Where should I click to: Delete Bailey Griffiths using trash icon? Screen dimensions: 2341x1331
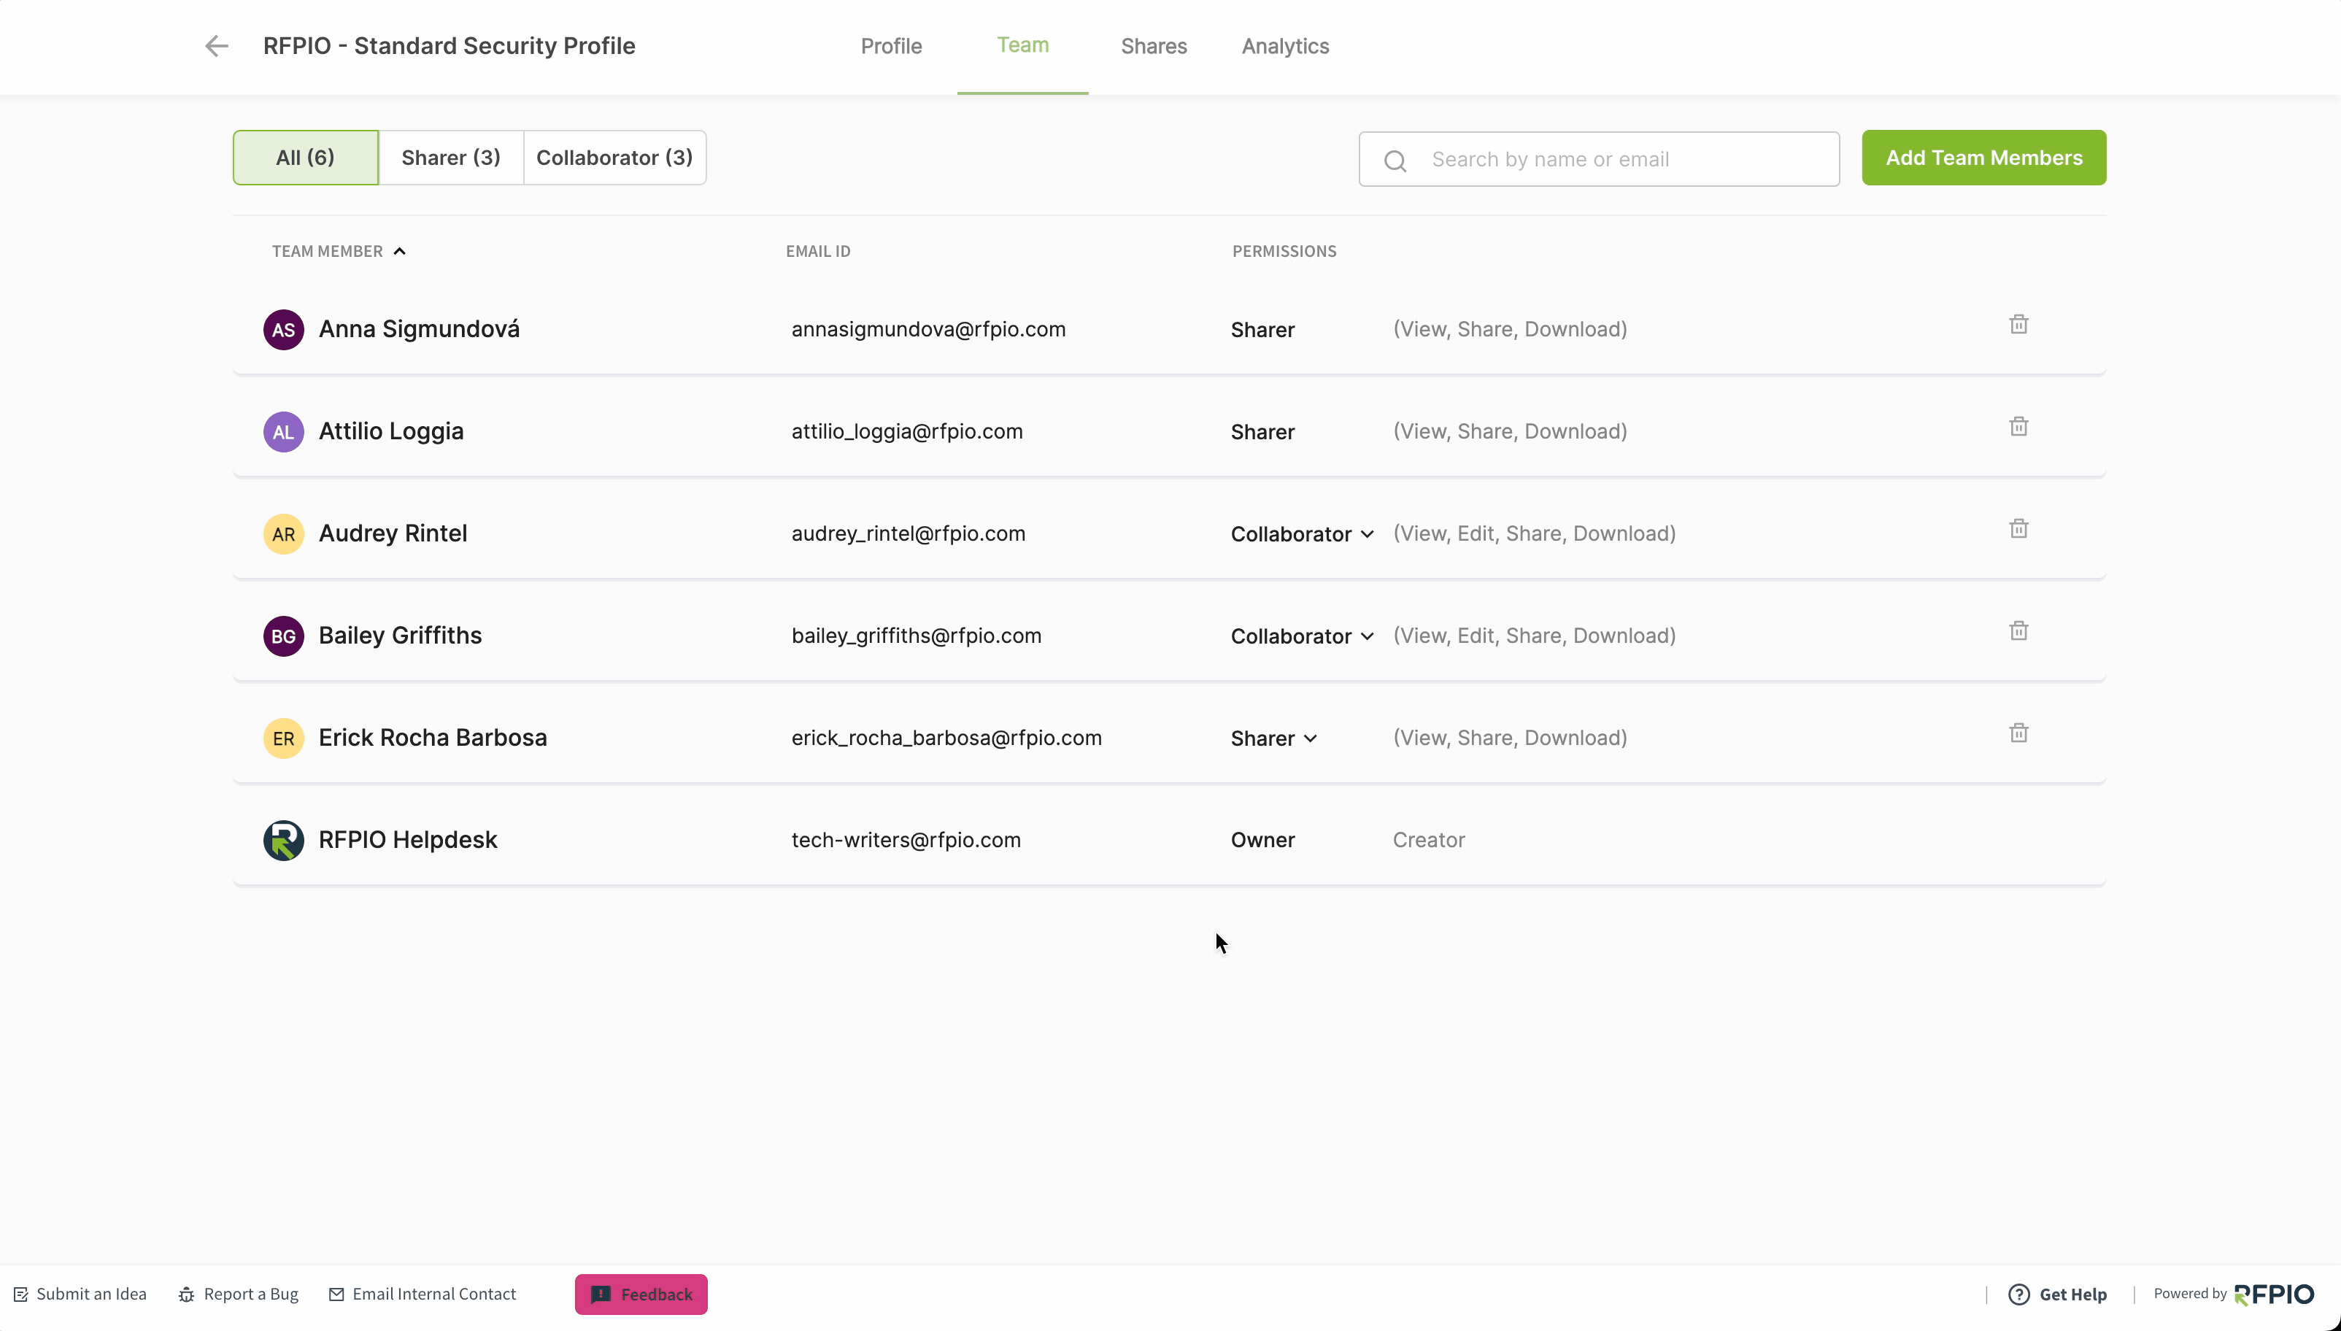tap(2018, 632)
